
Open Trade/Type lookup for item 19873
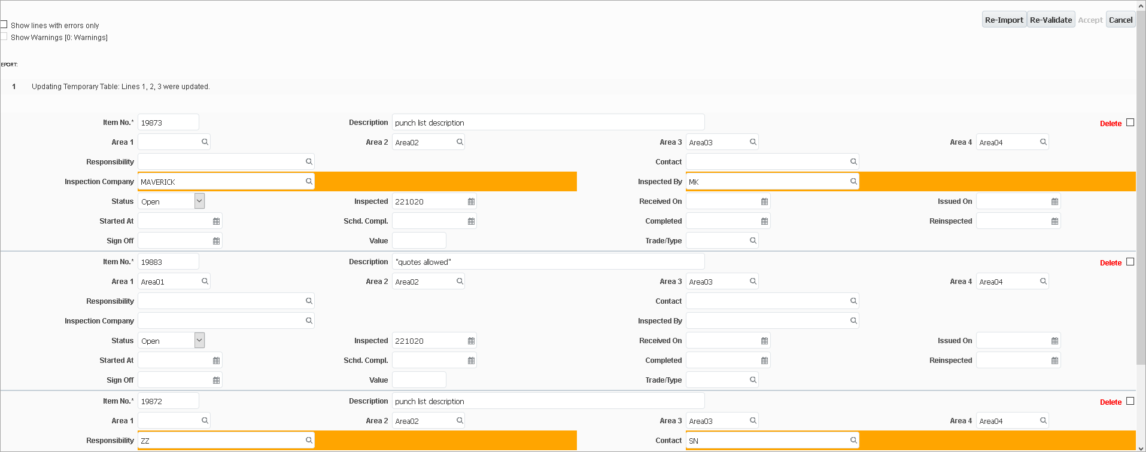753,240
